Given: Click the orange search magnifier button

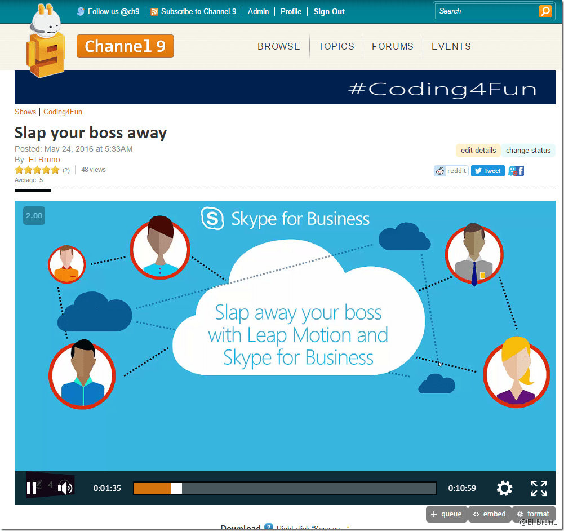Looking at the screenshot, I should point(545,11).
